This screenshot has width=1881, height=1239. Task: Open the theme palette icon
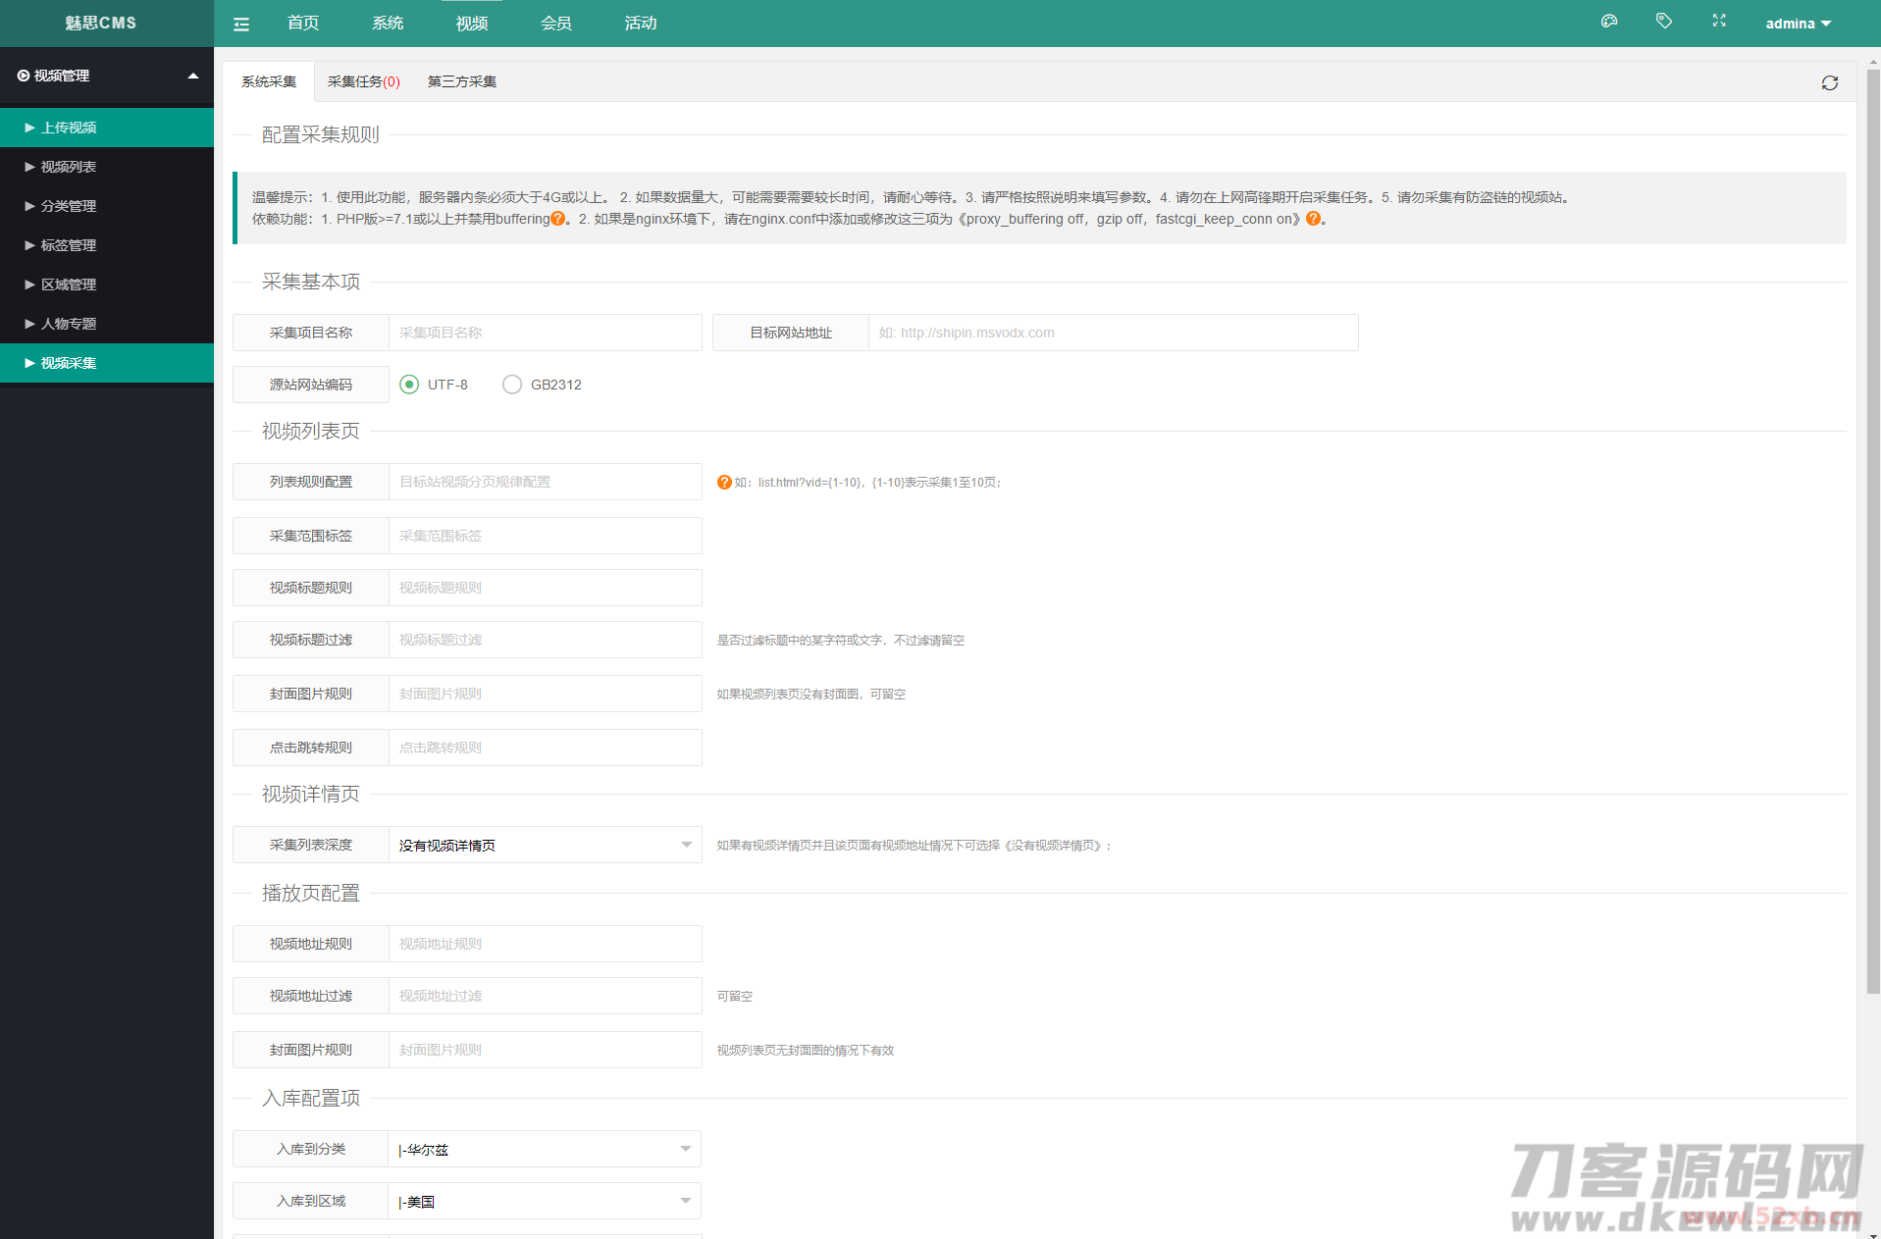coord(1609,22)
